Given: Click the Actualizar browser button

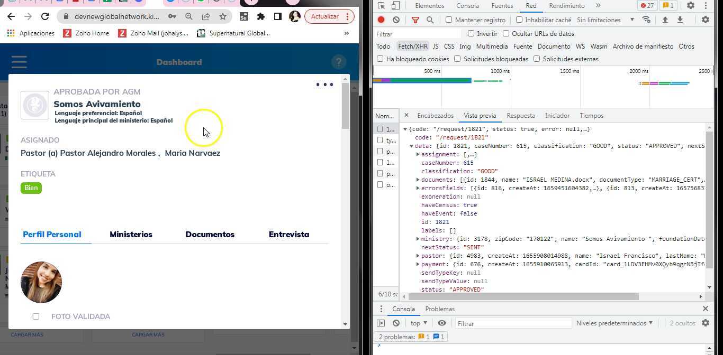Looking at the screenshot, I should click(324, 16).
